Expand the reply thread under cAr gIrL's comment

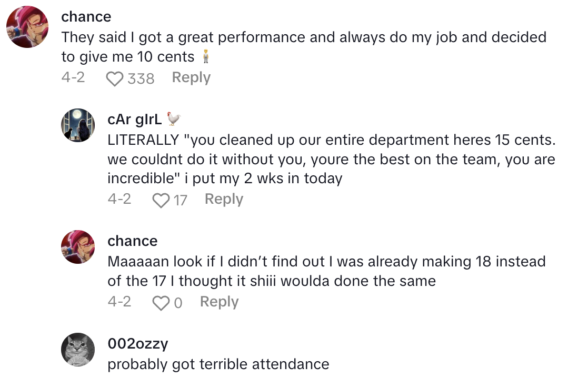click(223, 199)
